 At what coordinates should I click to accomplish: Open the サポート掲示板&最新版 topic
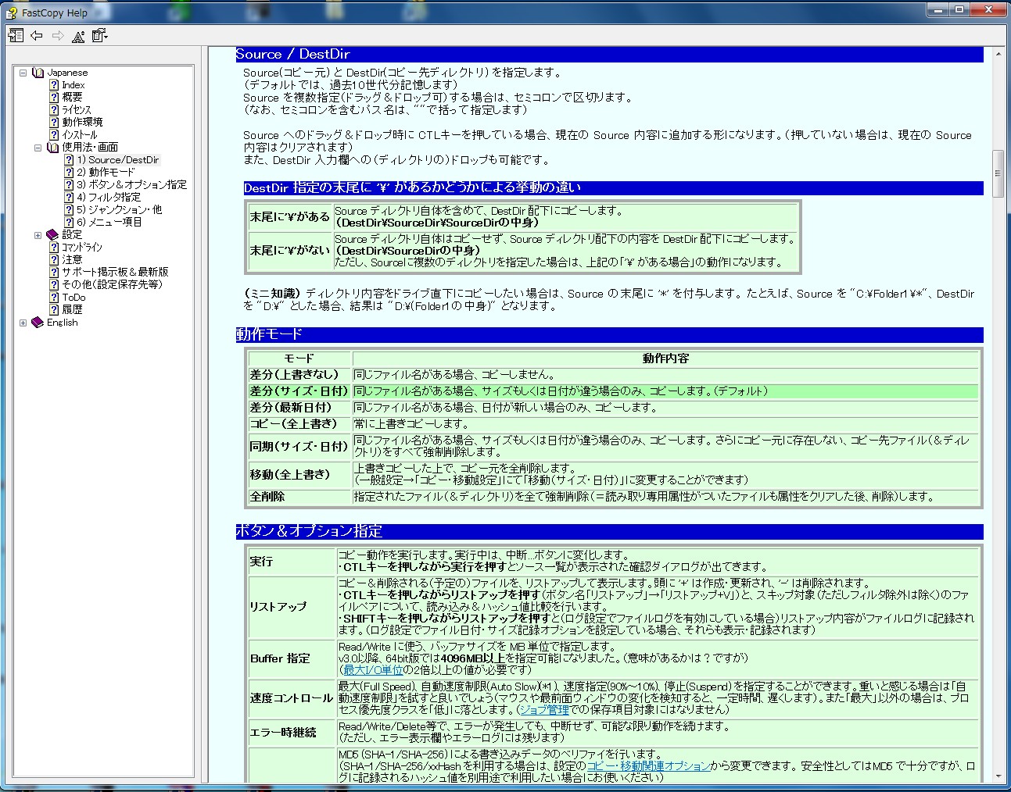[115, 272]
